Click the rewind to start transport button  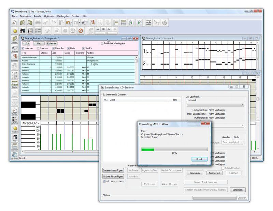click(98, 29)
